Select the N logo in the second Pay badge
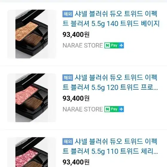Screen dimensions: 167x167 click(107, 109)
